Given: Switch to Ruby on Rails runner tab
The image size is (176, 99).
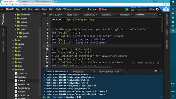Looking at the screenshot, I should point(109,71).
